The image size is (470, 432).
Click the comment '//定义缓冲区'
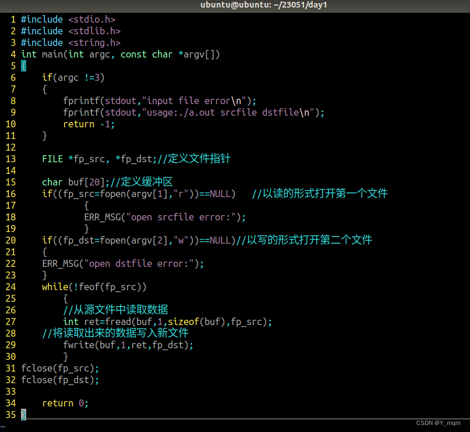142,182
